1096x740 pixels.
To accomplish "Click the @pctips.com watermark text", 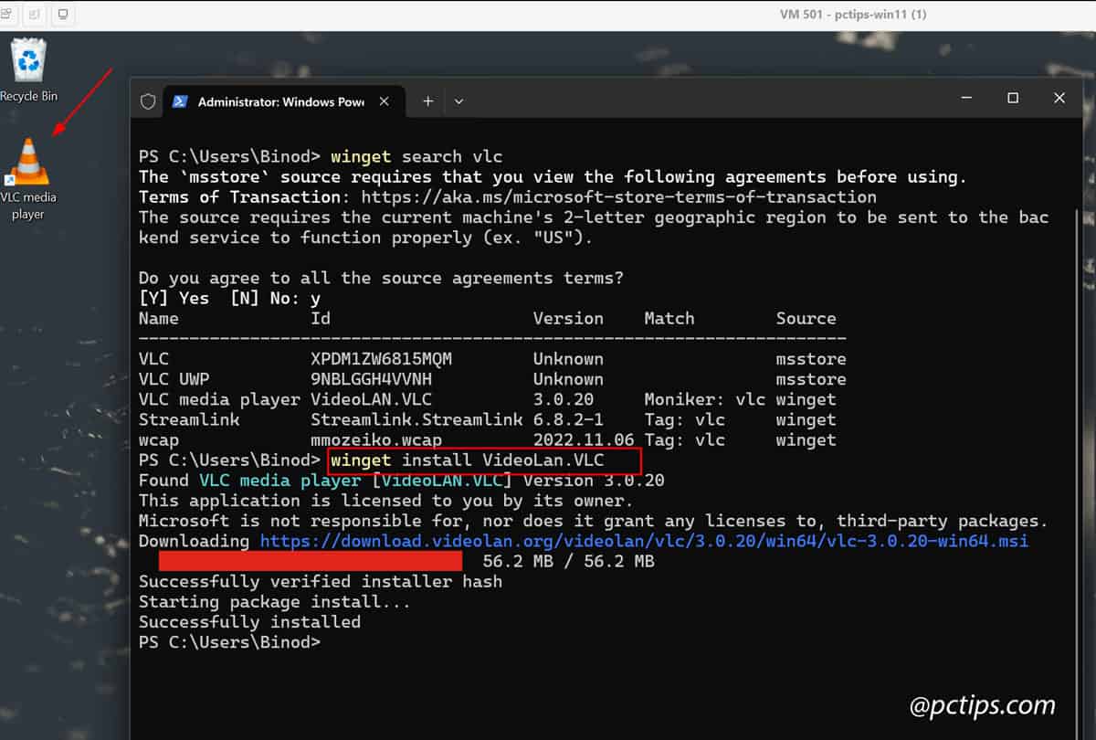I will tap(982, 706).
